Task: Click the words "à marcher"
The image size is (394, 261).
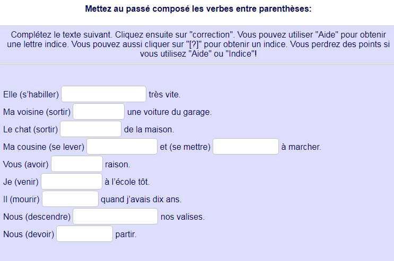Action: 301,147
